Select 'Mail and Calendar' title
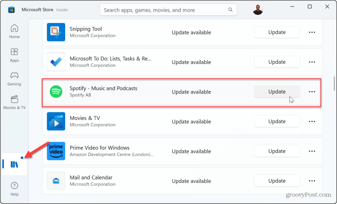 coord(91,177)
